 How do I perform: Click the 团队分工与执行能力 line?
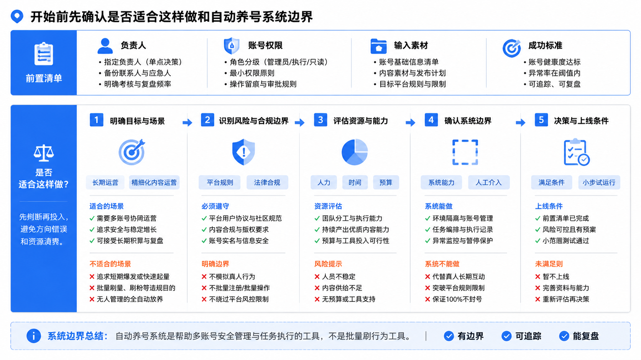click(348, 218)
